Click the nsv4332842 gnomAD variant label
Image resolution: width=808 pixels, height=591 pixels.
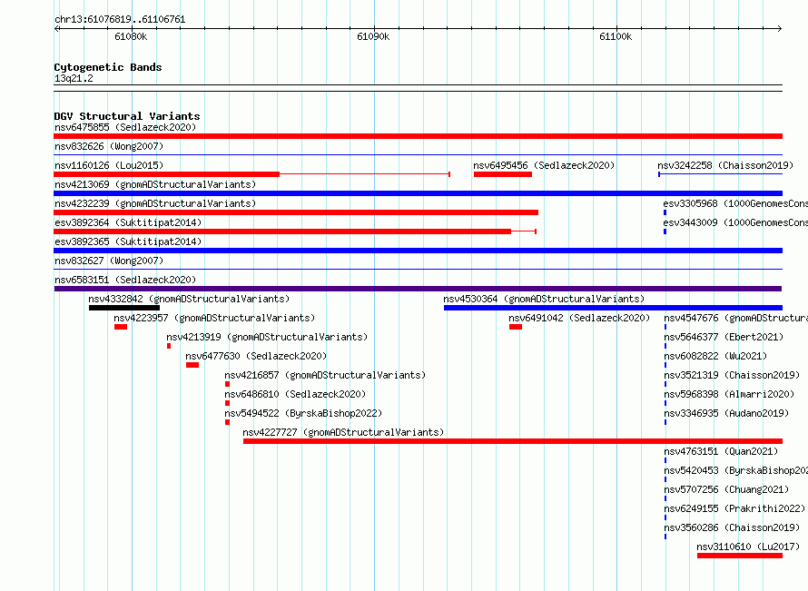(189, 299)
